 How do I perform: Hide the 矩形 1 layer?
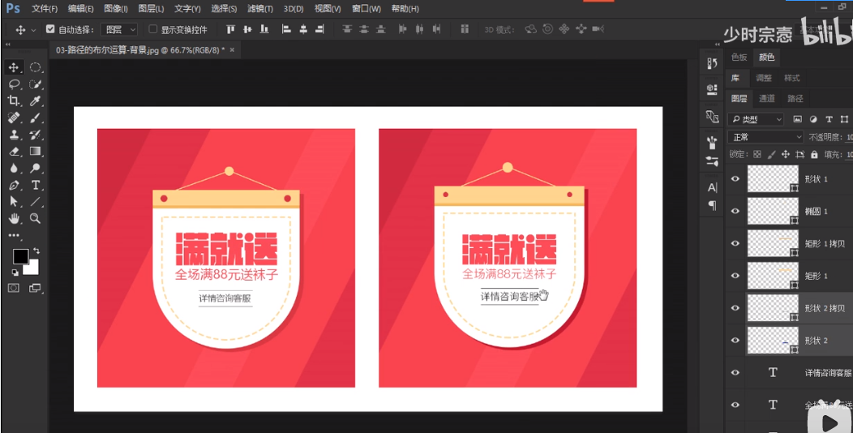pos(735,275)
